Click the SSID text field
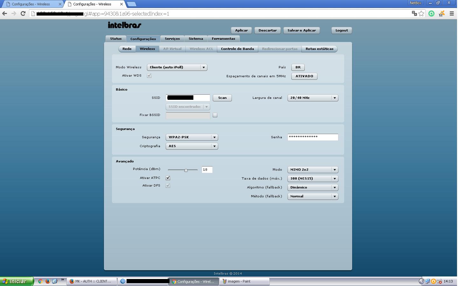Viewport: 458px width, 286px height. click(x=188, y=98)
